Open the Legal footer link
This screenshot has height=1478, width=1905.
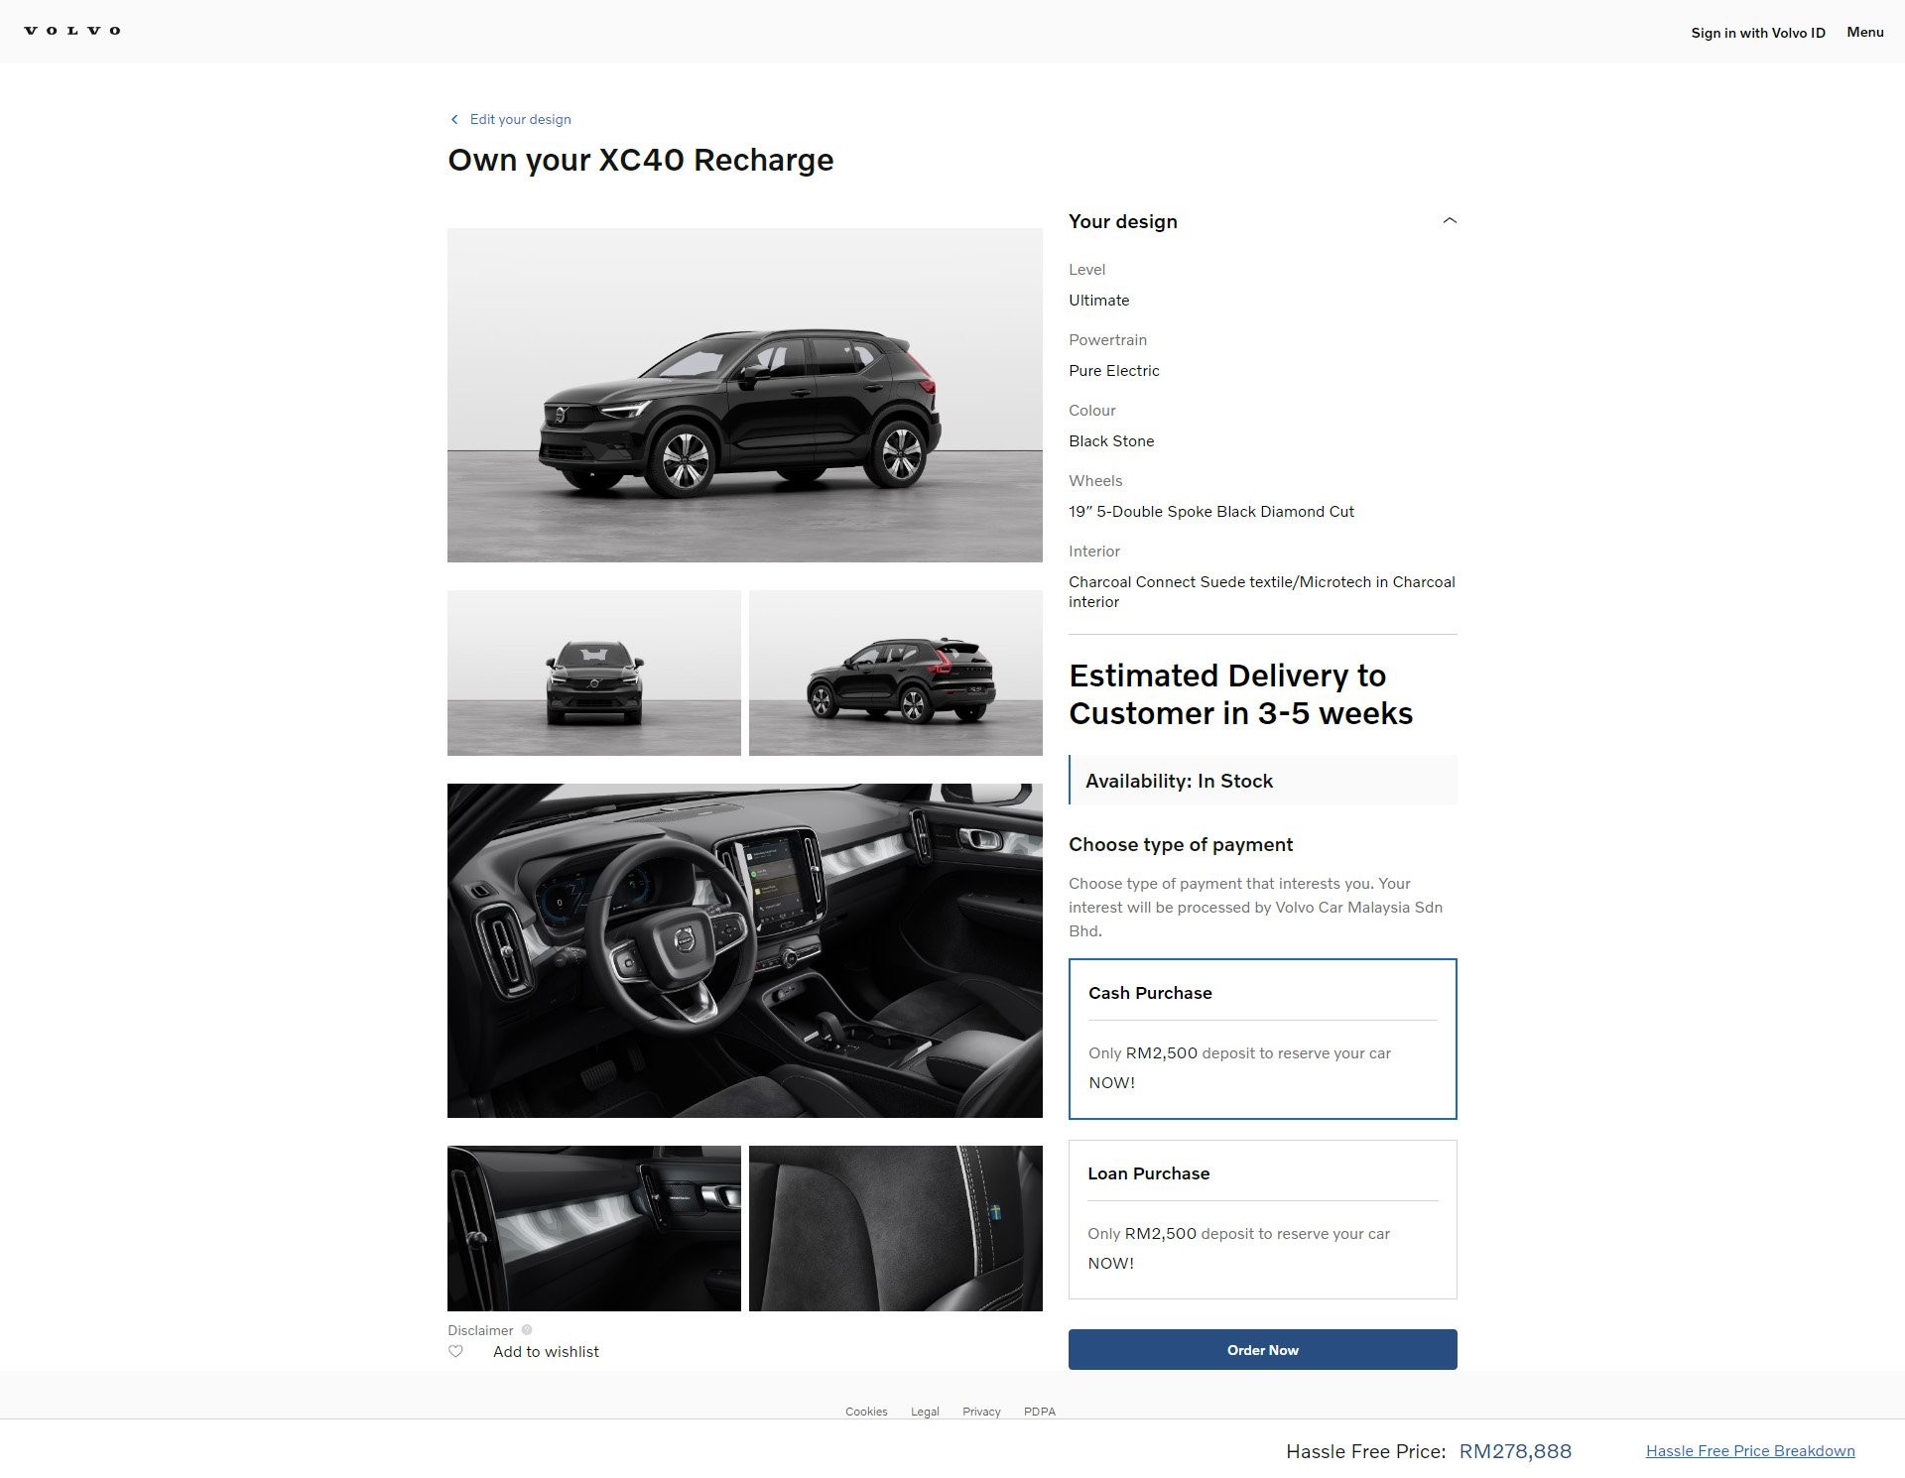pyautogui.click(x=925, y=1412)
